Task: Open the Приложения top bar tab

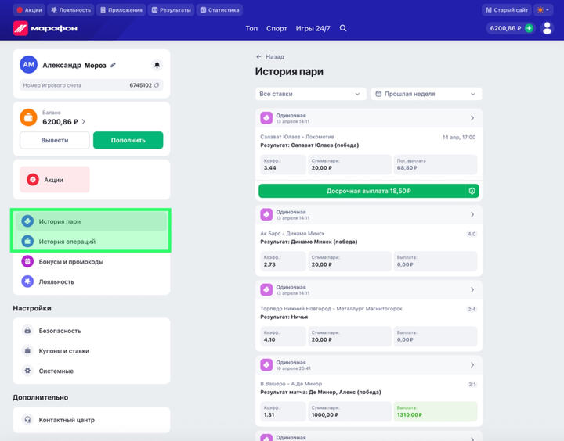Action: tap(121, 10)
